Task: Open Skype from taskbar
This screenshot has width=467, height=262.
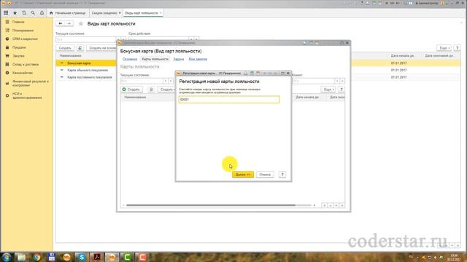Action: tap(82, 257)
